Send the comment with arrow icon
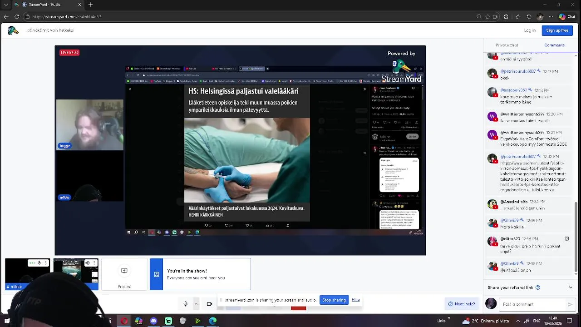581x327 pixels. [570, 304]
